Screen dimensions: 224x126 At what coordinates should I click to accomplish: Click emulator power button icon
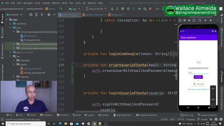tap(180, 20)
